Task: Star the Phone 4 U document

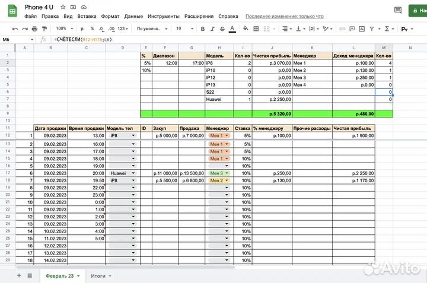Action: click(63, 7)
